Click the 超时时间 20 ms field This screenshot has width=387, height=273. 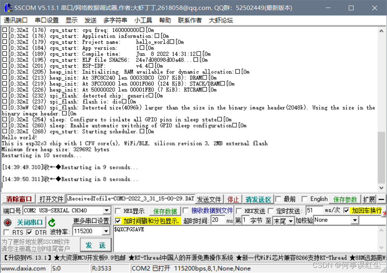[218, 220]
